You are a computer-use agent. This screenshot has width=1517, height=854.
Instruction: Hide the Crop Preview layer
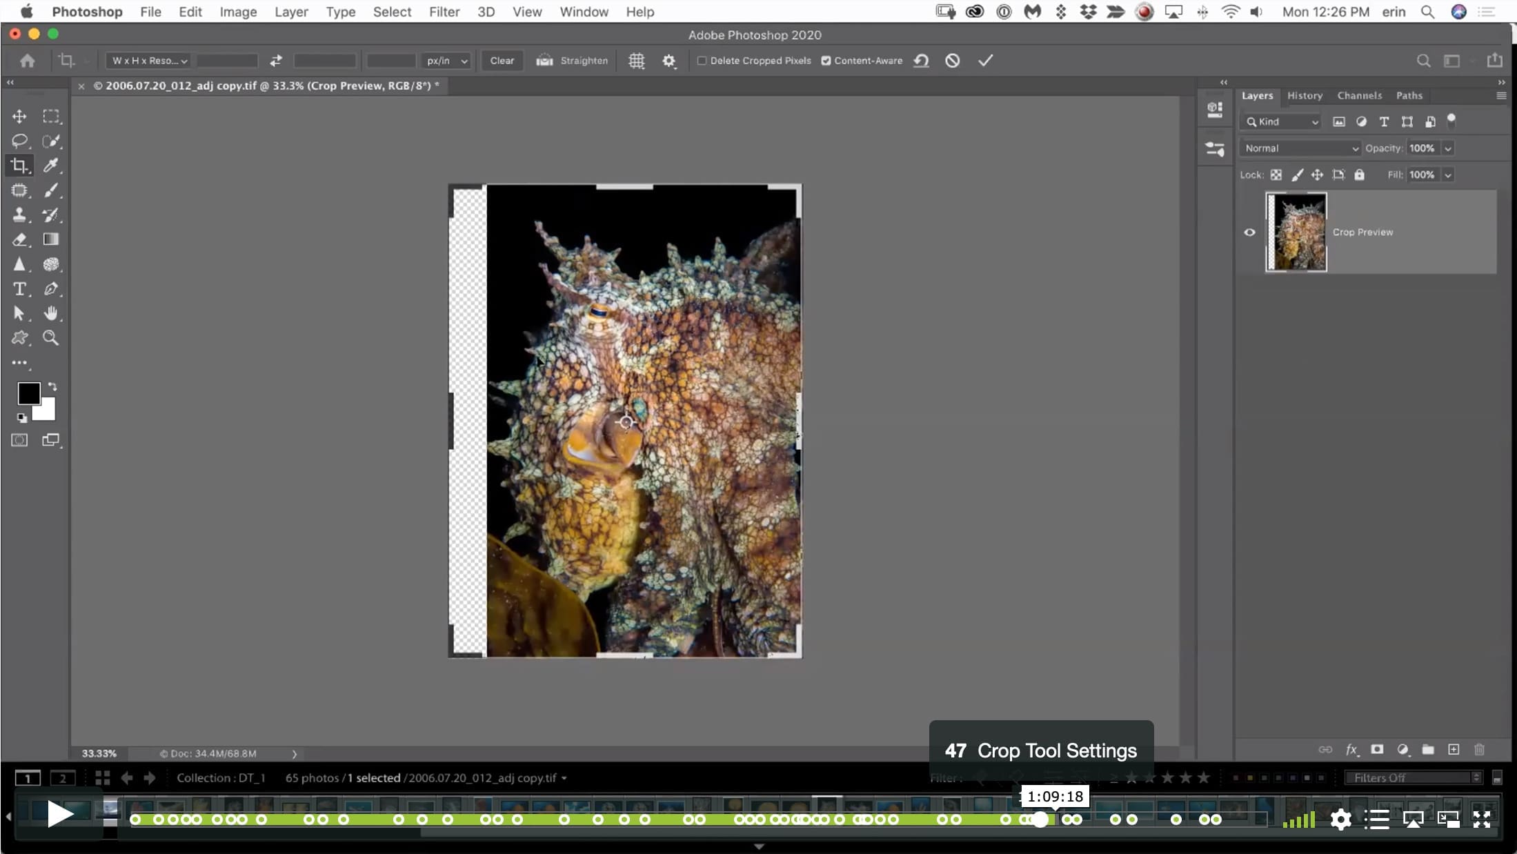pyautogui.click(x=1249, y=232)
